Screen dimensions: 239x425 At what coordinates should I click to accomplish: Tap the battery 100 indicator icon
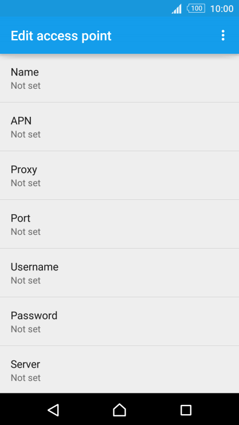[196, 9]
